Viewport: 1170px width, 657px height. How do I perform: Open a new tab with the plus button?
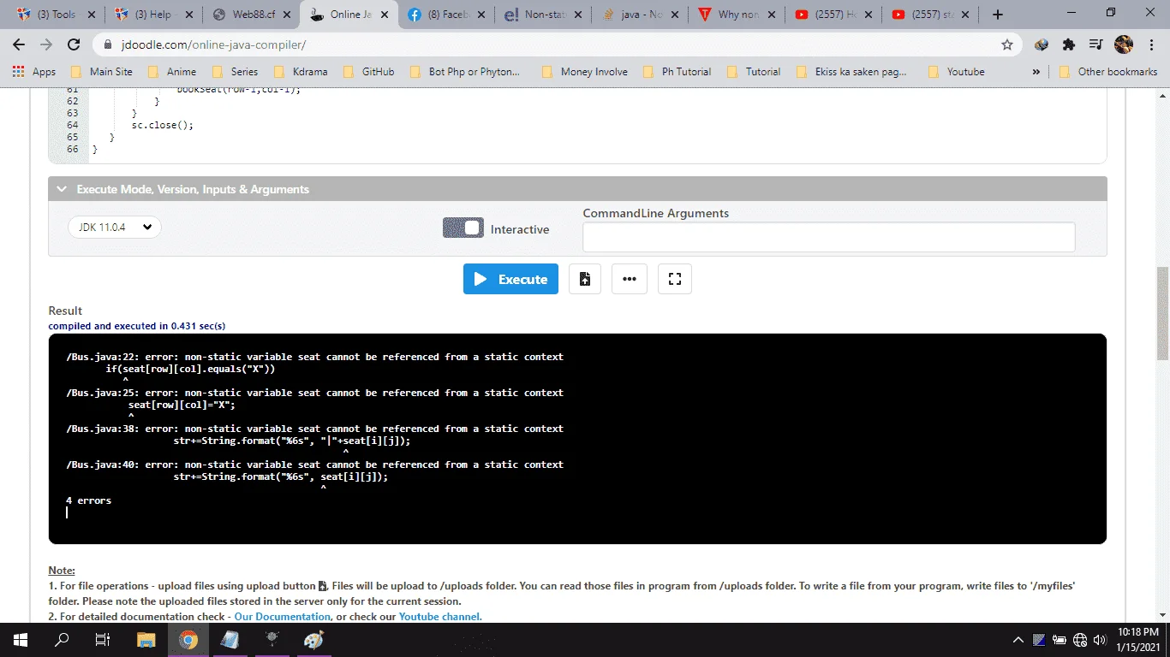pos(998,15)
